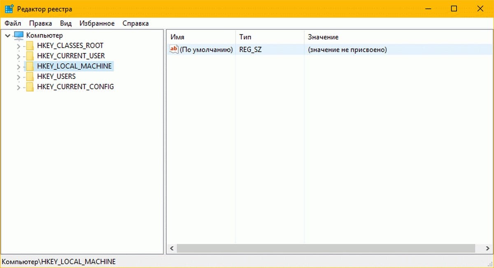Screen dimensions: 494x268
Task: Click the Registry Editor app icon in title bar
Action: click(x=9, y=9)
